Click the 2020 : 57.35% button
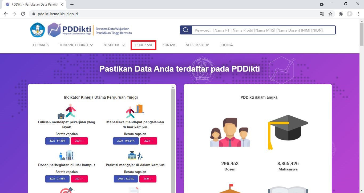 click(57, 141)
